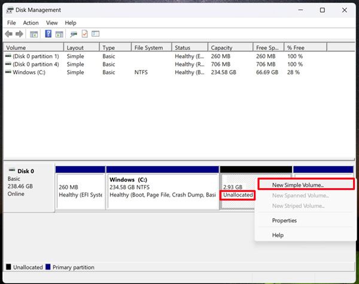Click the Disk Management title bar icon
Screen dimensions: 359x284
(x=10, y=10)
